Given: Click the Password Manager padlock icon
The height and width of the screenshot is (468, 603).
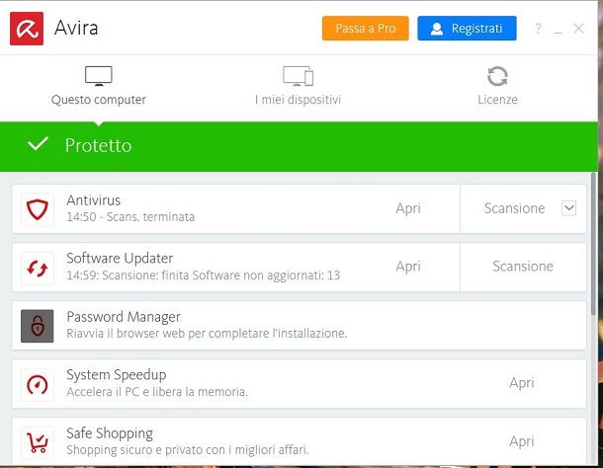Looking at the screenshot, I should pyautogui.click(x=38, y=326).
